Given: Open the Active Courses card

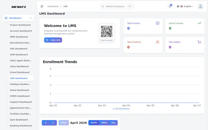Looking at the screenshot, I should click(185, 26).
